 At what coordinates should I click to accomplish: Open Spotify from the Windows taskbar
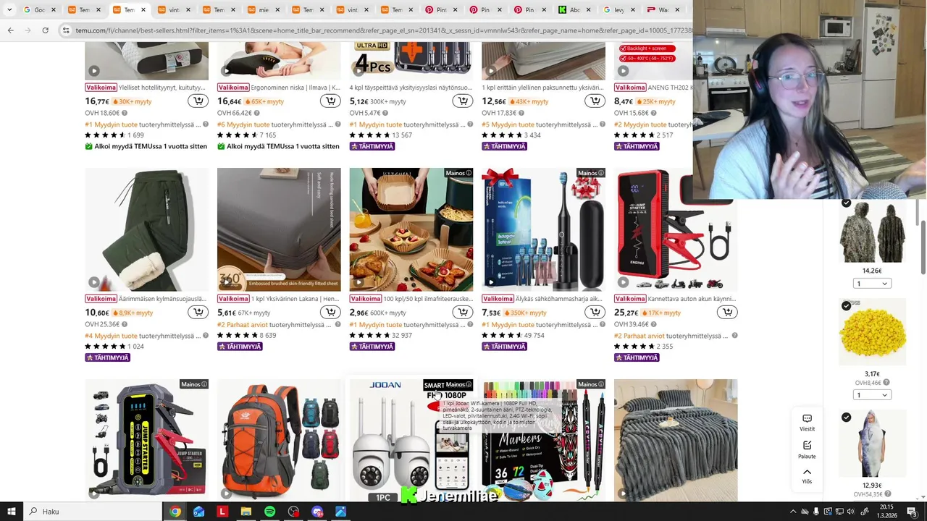[269, 512]
